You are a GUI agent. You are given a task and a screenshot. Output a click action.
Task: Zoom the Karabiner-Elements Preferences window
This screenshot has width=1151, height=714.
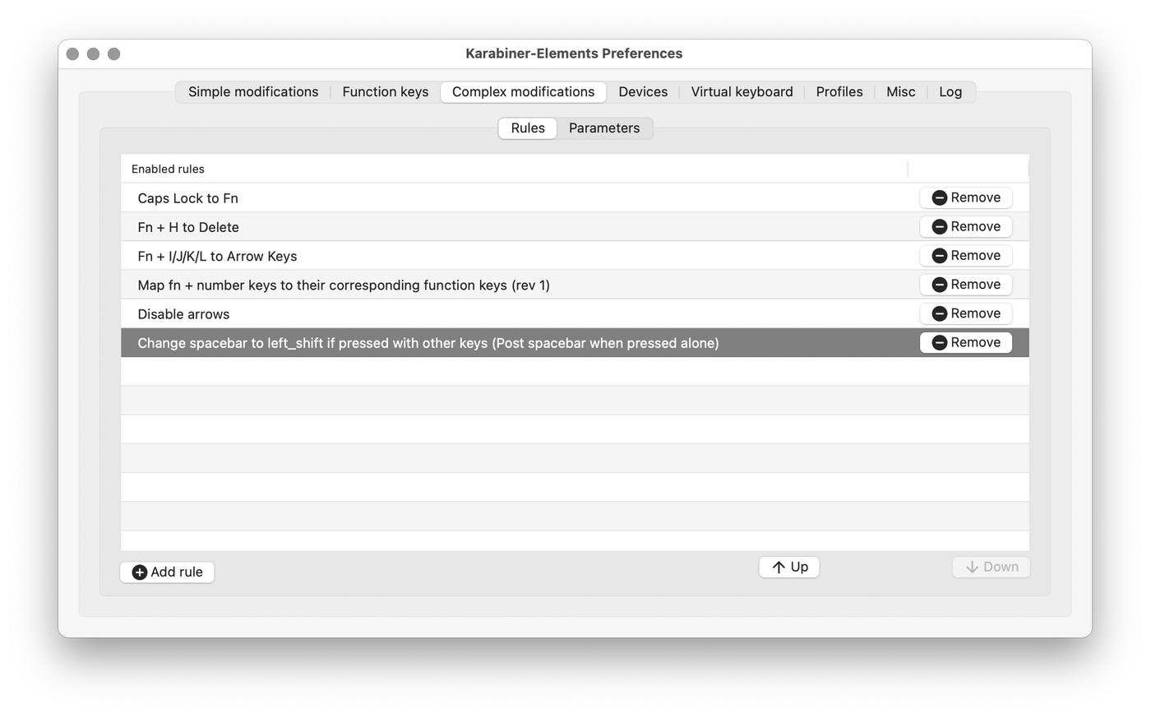(114, 54)
